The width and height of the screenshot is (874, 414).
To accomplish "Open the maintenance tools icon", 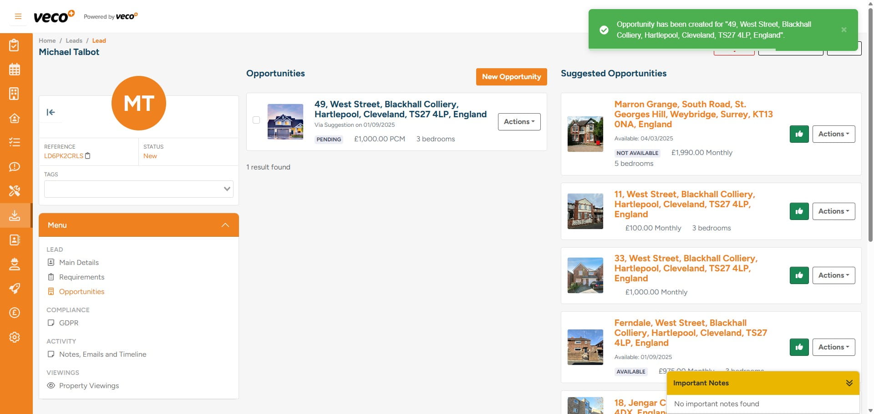I will tap(15, 191).
